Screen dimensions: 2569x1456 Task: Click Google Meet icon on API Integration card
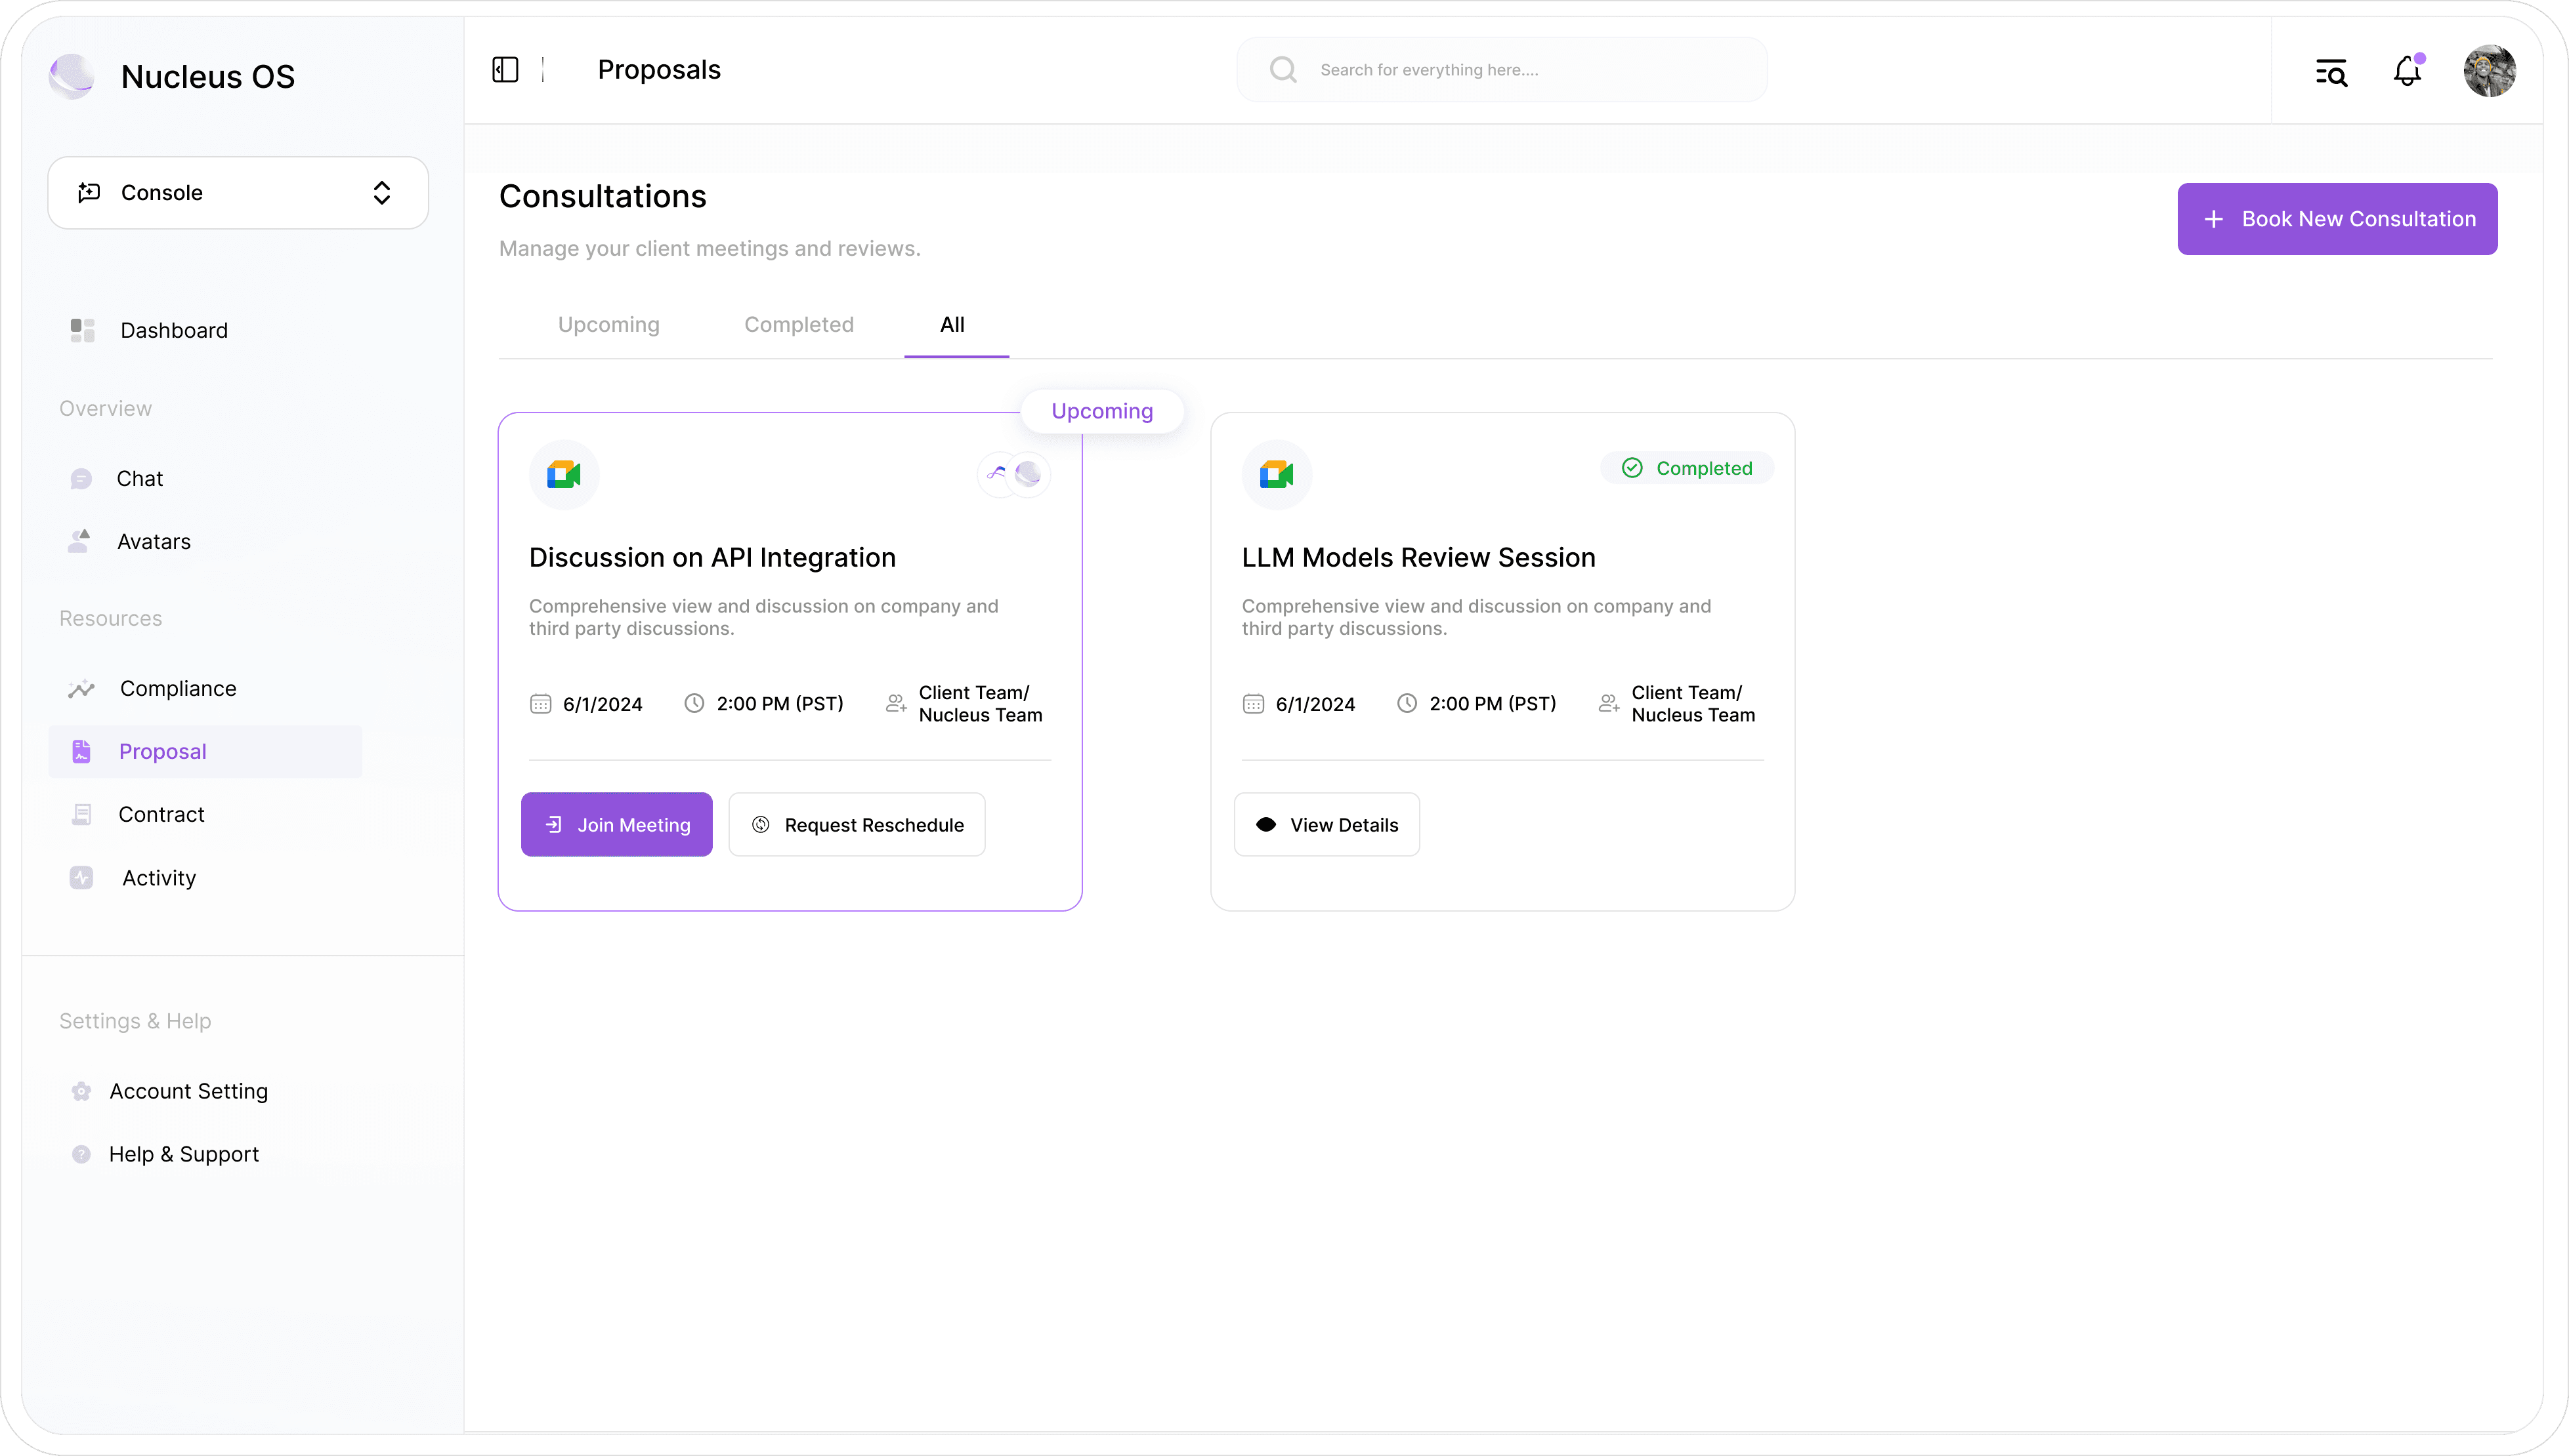(x=564, y=474)
